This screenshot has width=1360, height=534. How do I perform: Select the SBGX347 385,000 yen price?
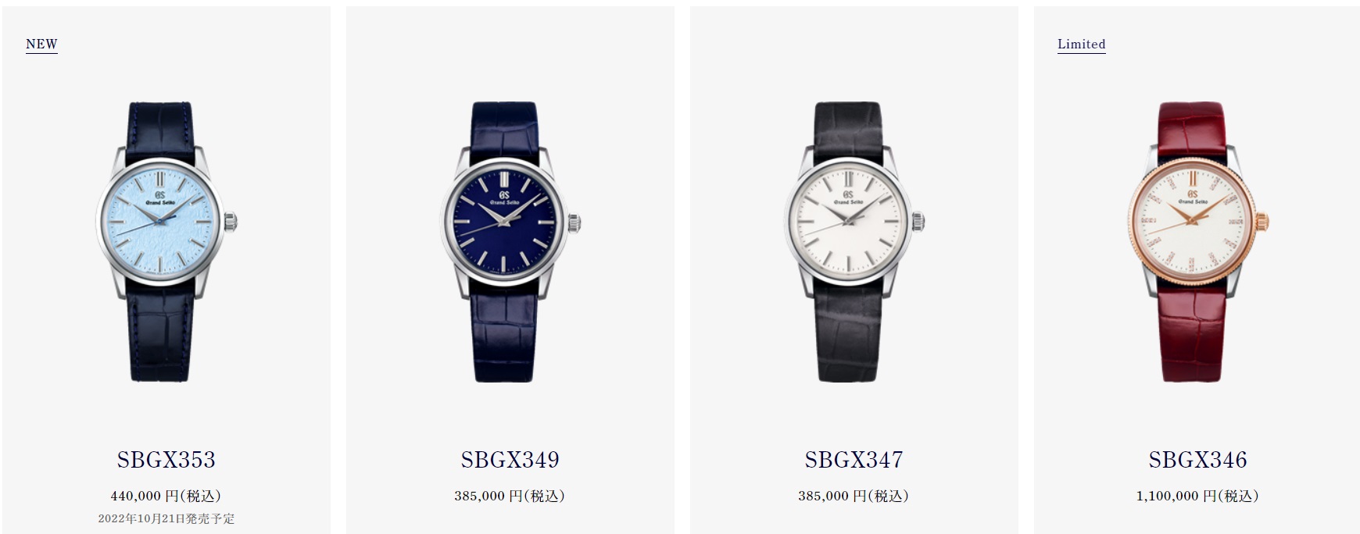click(x=854, y=496)
